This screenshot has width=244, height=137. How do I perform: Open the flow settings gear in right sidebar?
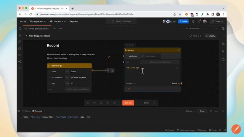click(x=223, y=44)
